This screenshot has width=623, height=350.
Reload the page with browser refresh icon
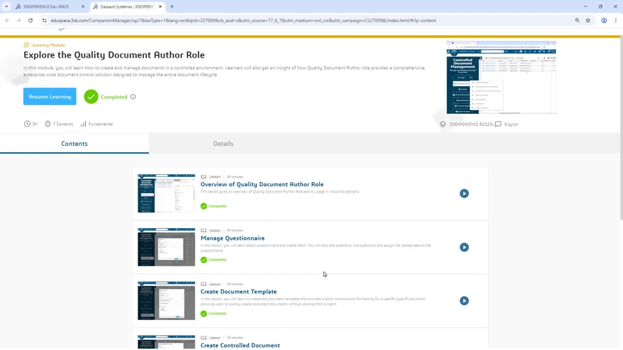31,20
